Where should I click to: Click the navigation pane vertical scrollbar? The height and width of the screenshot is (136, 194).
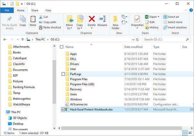(x=54, y=82)
